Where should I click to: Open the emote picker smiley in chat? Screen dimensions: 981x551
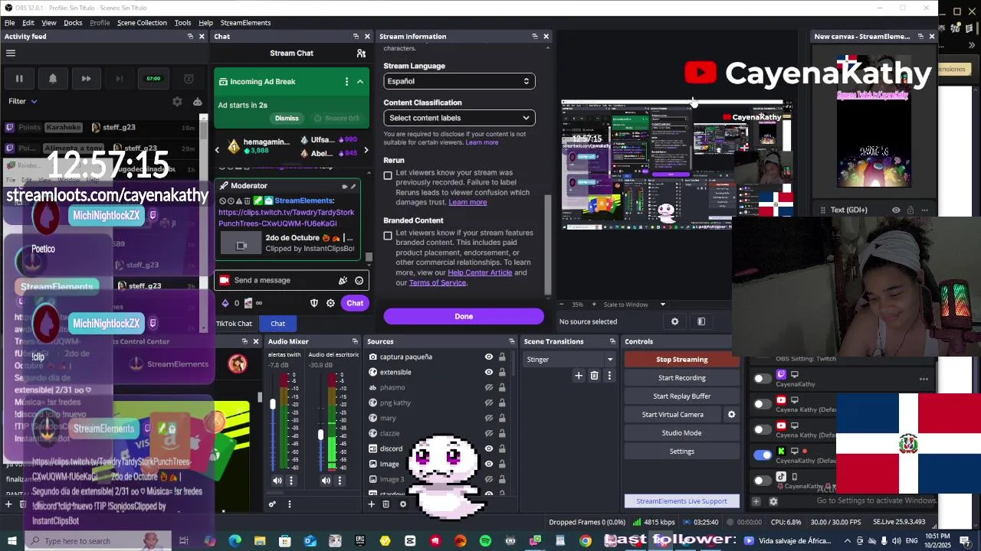[x=359, y=280]
